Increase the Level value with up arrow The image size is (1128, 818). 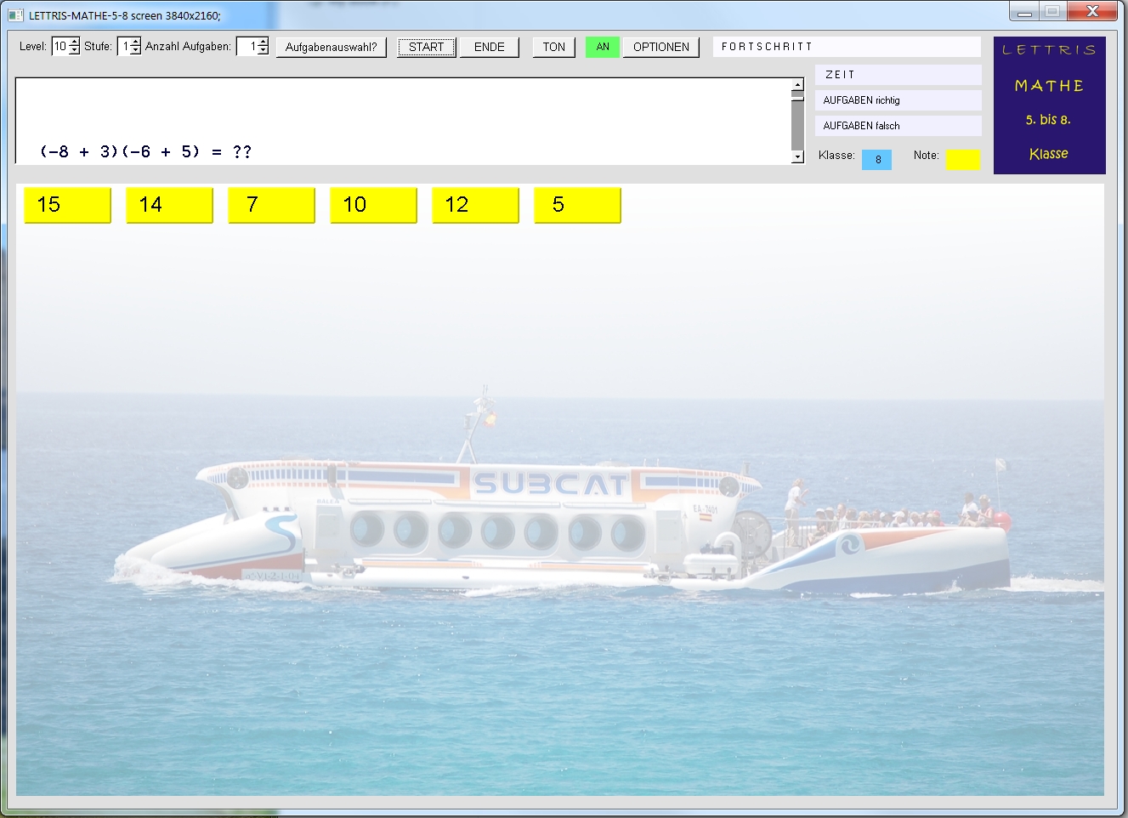pos(75,43)
